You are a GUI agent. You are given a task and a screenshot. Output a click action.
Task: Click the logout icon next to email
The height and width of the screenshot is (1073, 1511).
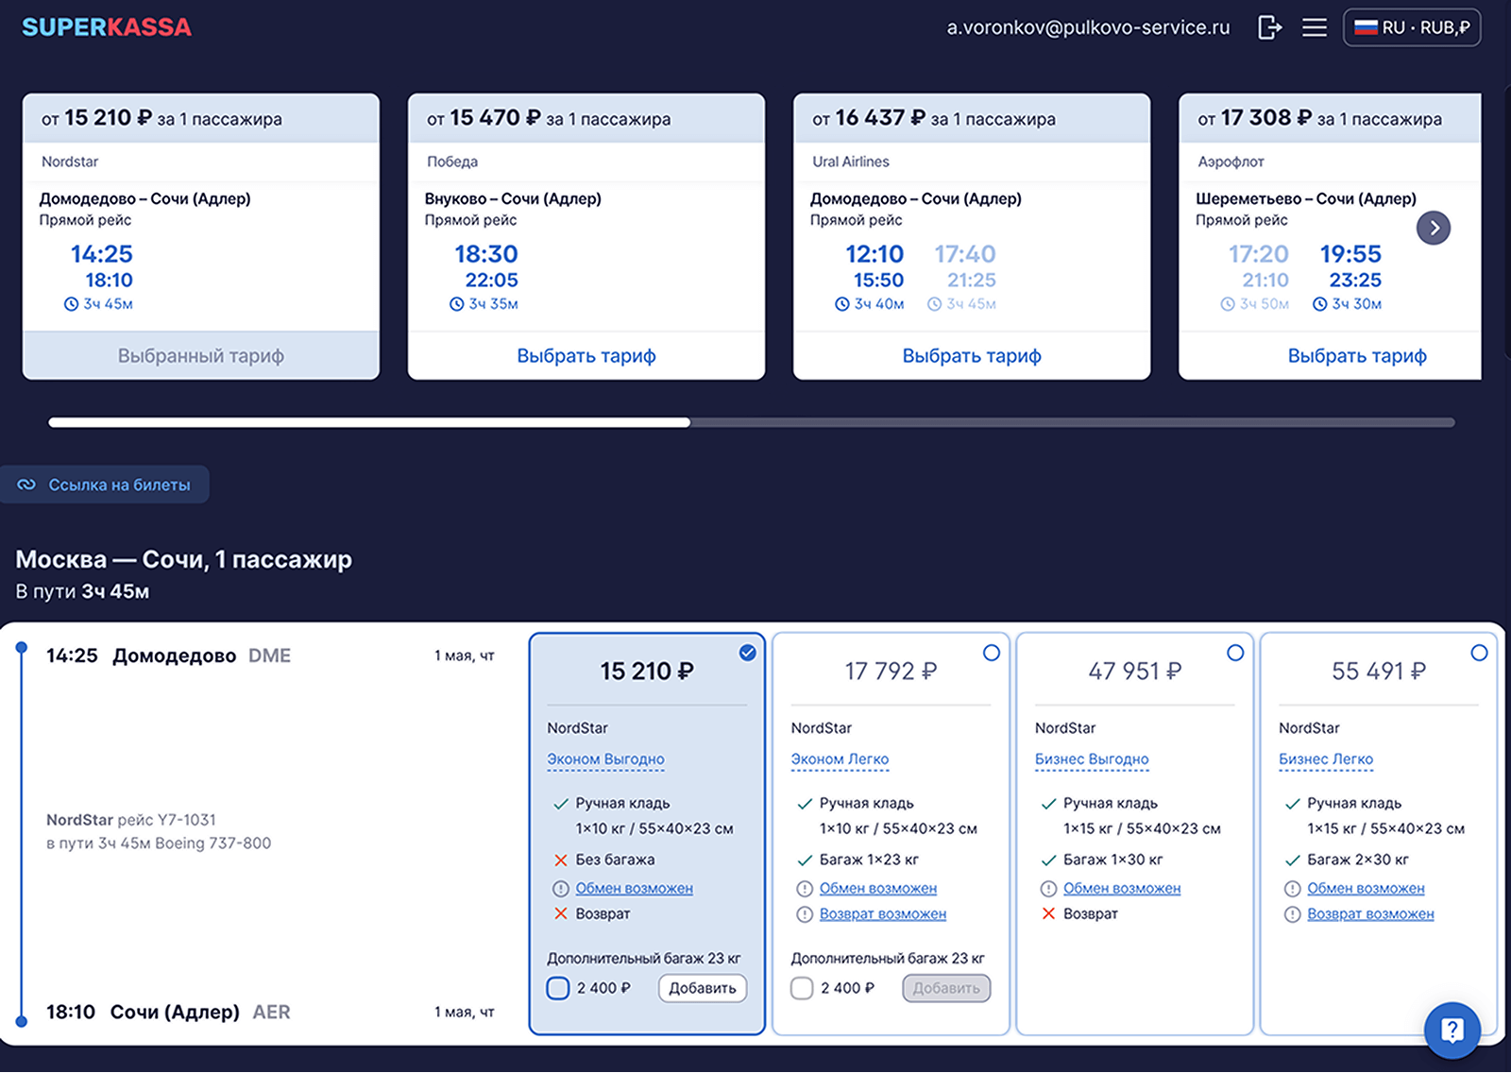click(x=1270, y=27)
